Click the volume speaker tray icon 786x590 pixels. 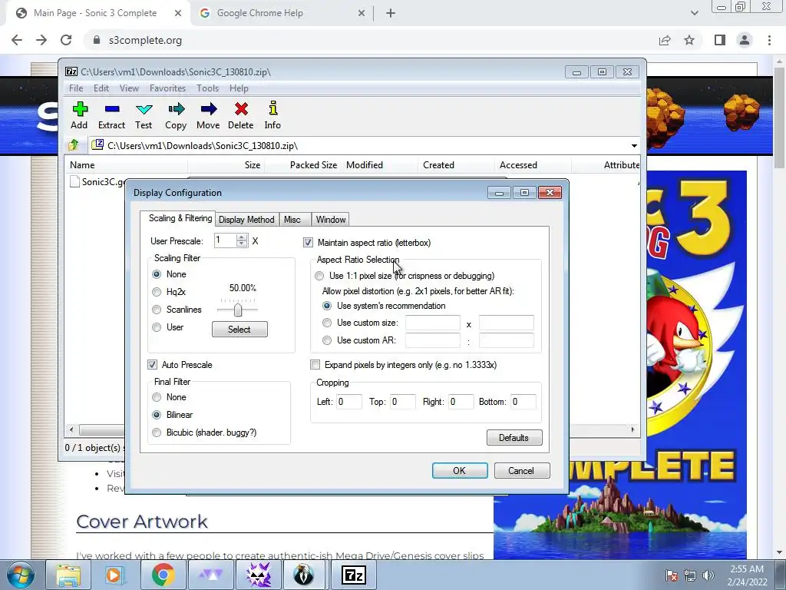[x=708, y=575]
